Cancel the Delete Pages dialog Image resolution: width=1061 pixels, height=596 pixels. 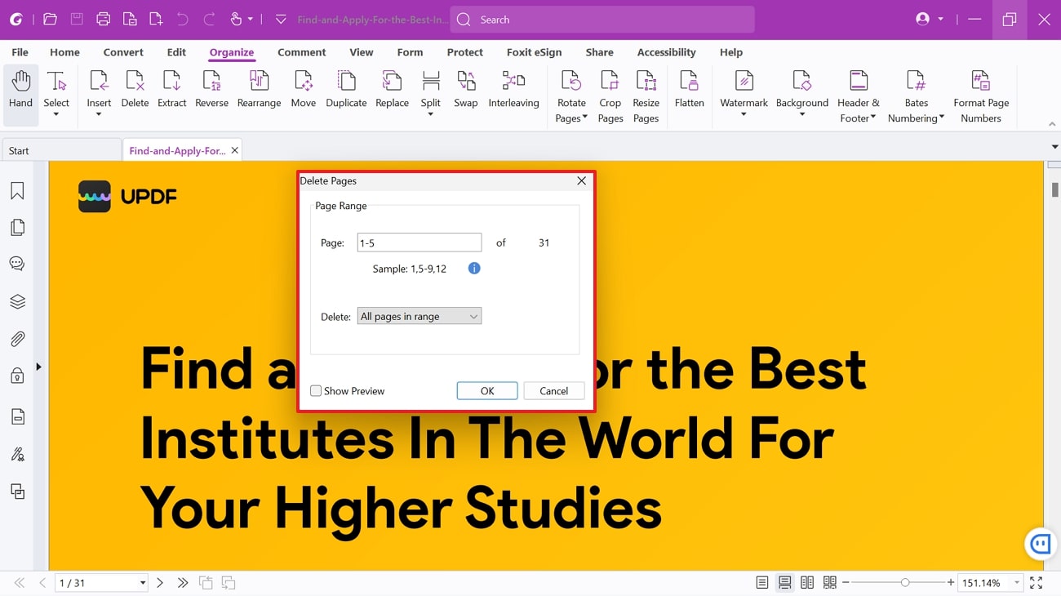553,391
